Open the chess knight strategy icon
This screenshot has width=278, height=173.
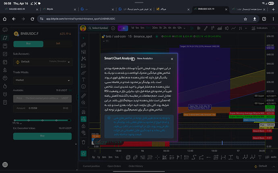click(5, 70)
